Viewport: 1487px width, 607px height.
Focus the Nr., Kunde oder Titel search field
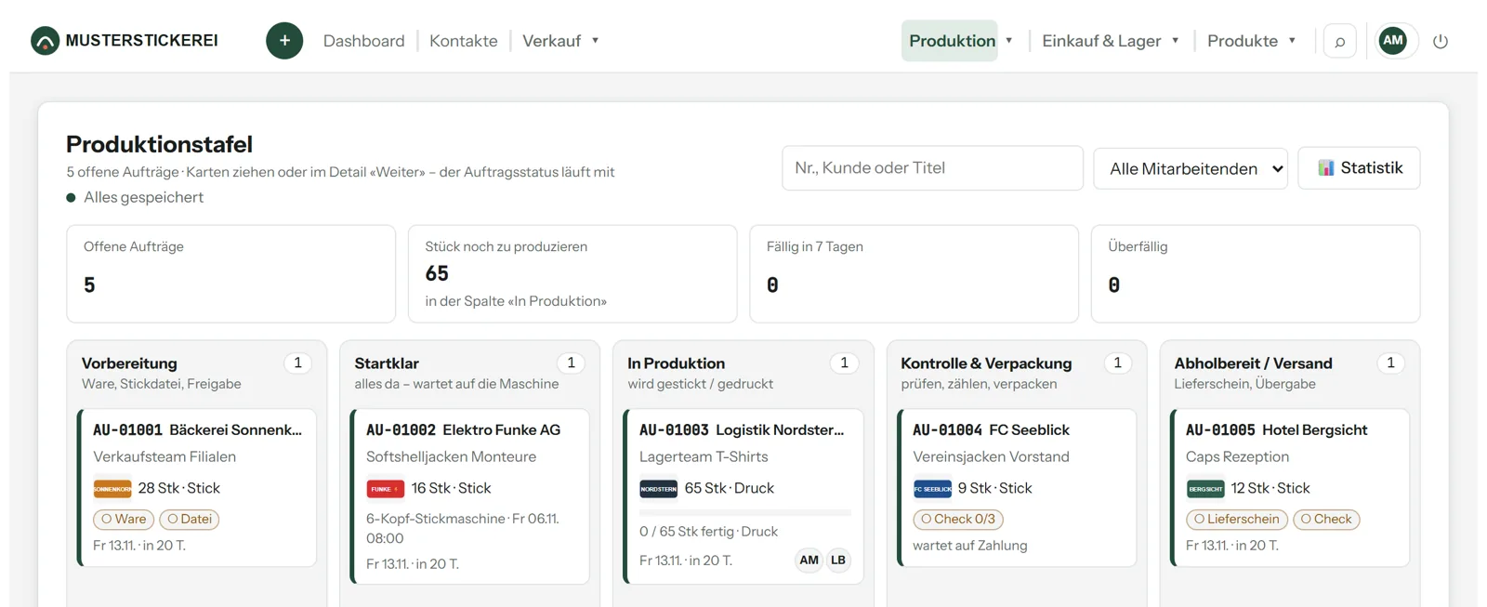tap(932, 168)
